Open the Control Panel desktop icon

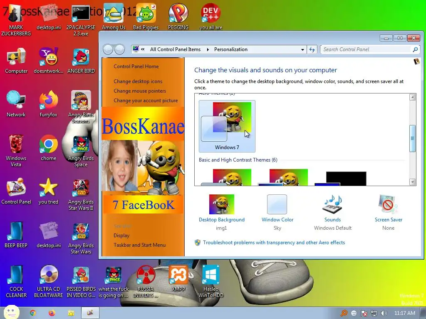pyautogui.click(x=16, y=191)
